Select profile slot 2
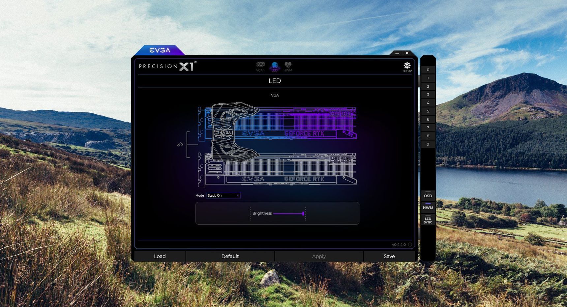567x307 pixels. (x=428, y=86)
